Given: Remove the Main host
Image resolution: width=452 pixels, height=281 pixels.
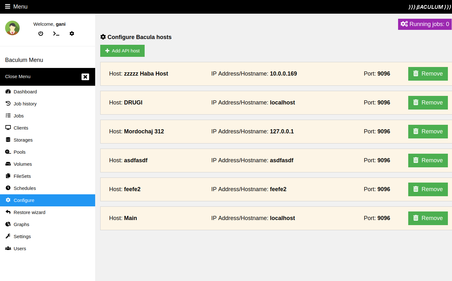Looking at the screenshot, I should (428, 218).
